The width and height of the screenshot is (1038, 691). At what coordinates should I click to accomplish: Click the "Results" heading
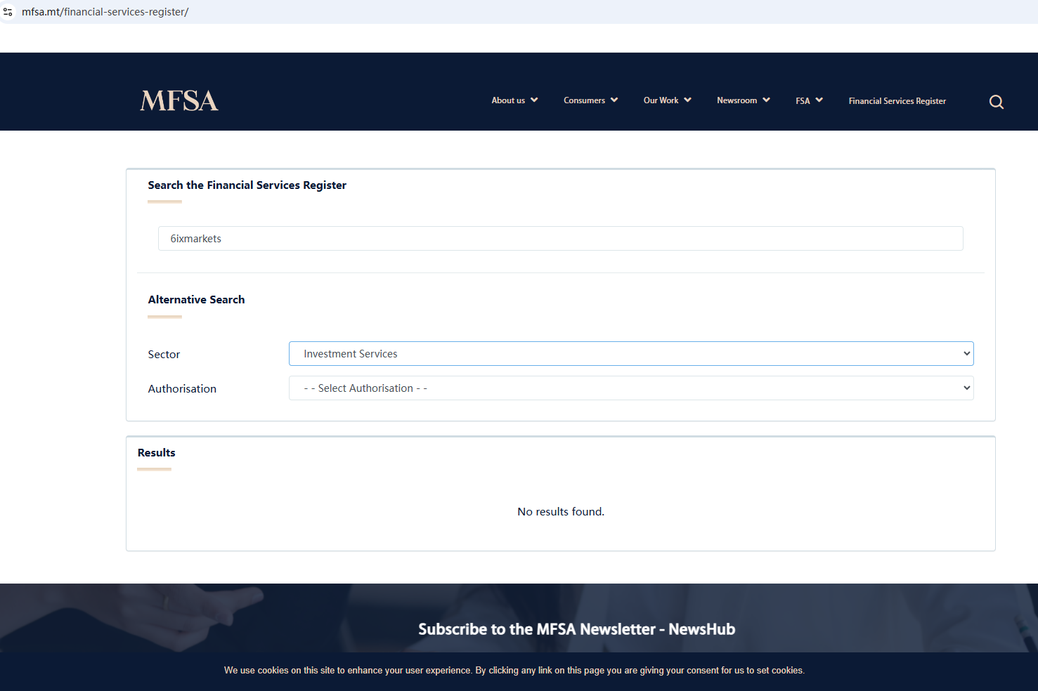click(x=156, y=453)
